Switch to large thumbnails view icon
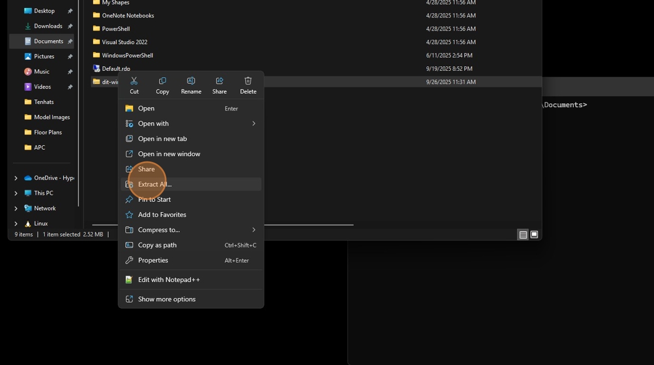Screen dimensions: 654x365 [534, 234]
